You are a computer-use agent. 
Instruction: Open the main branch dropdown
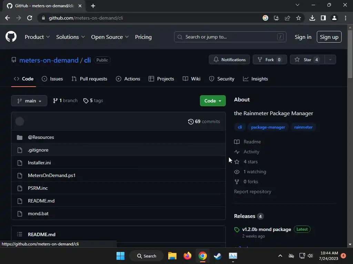coord(29,101)
